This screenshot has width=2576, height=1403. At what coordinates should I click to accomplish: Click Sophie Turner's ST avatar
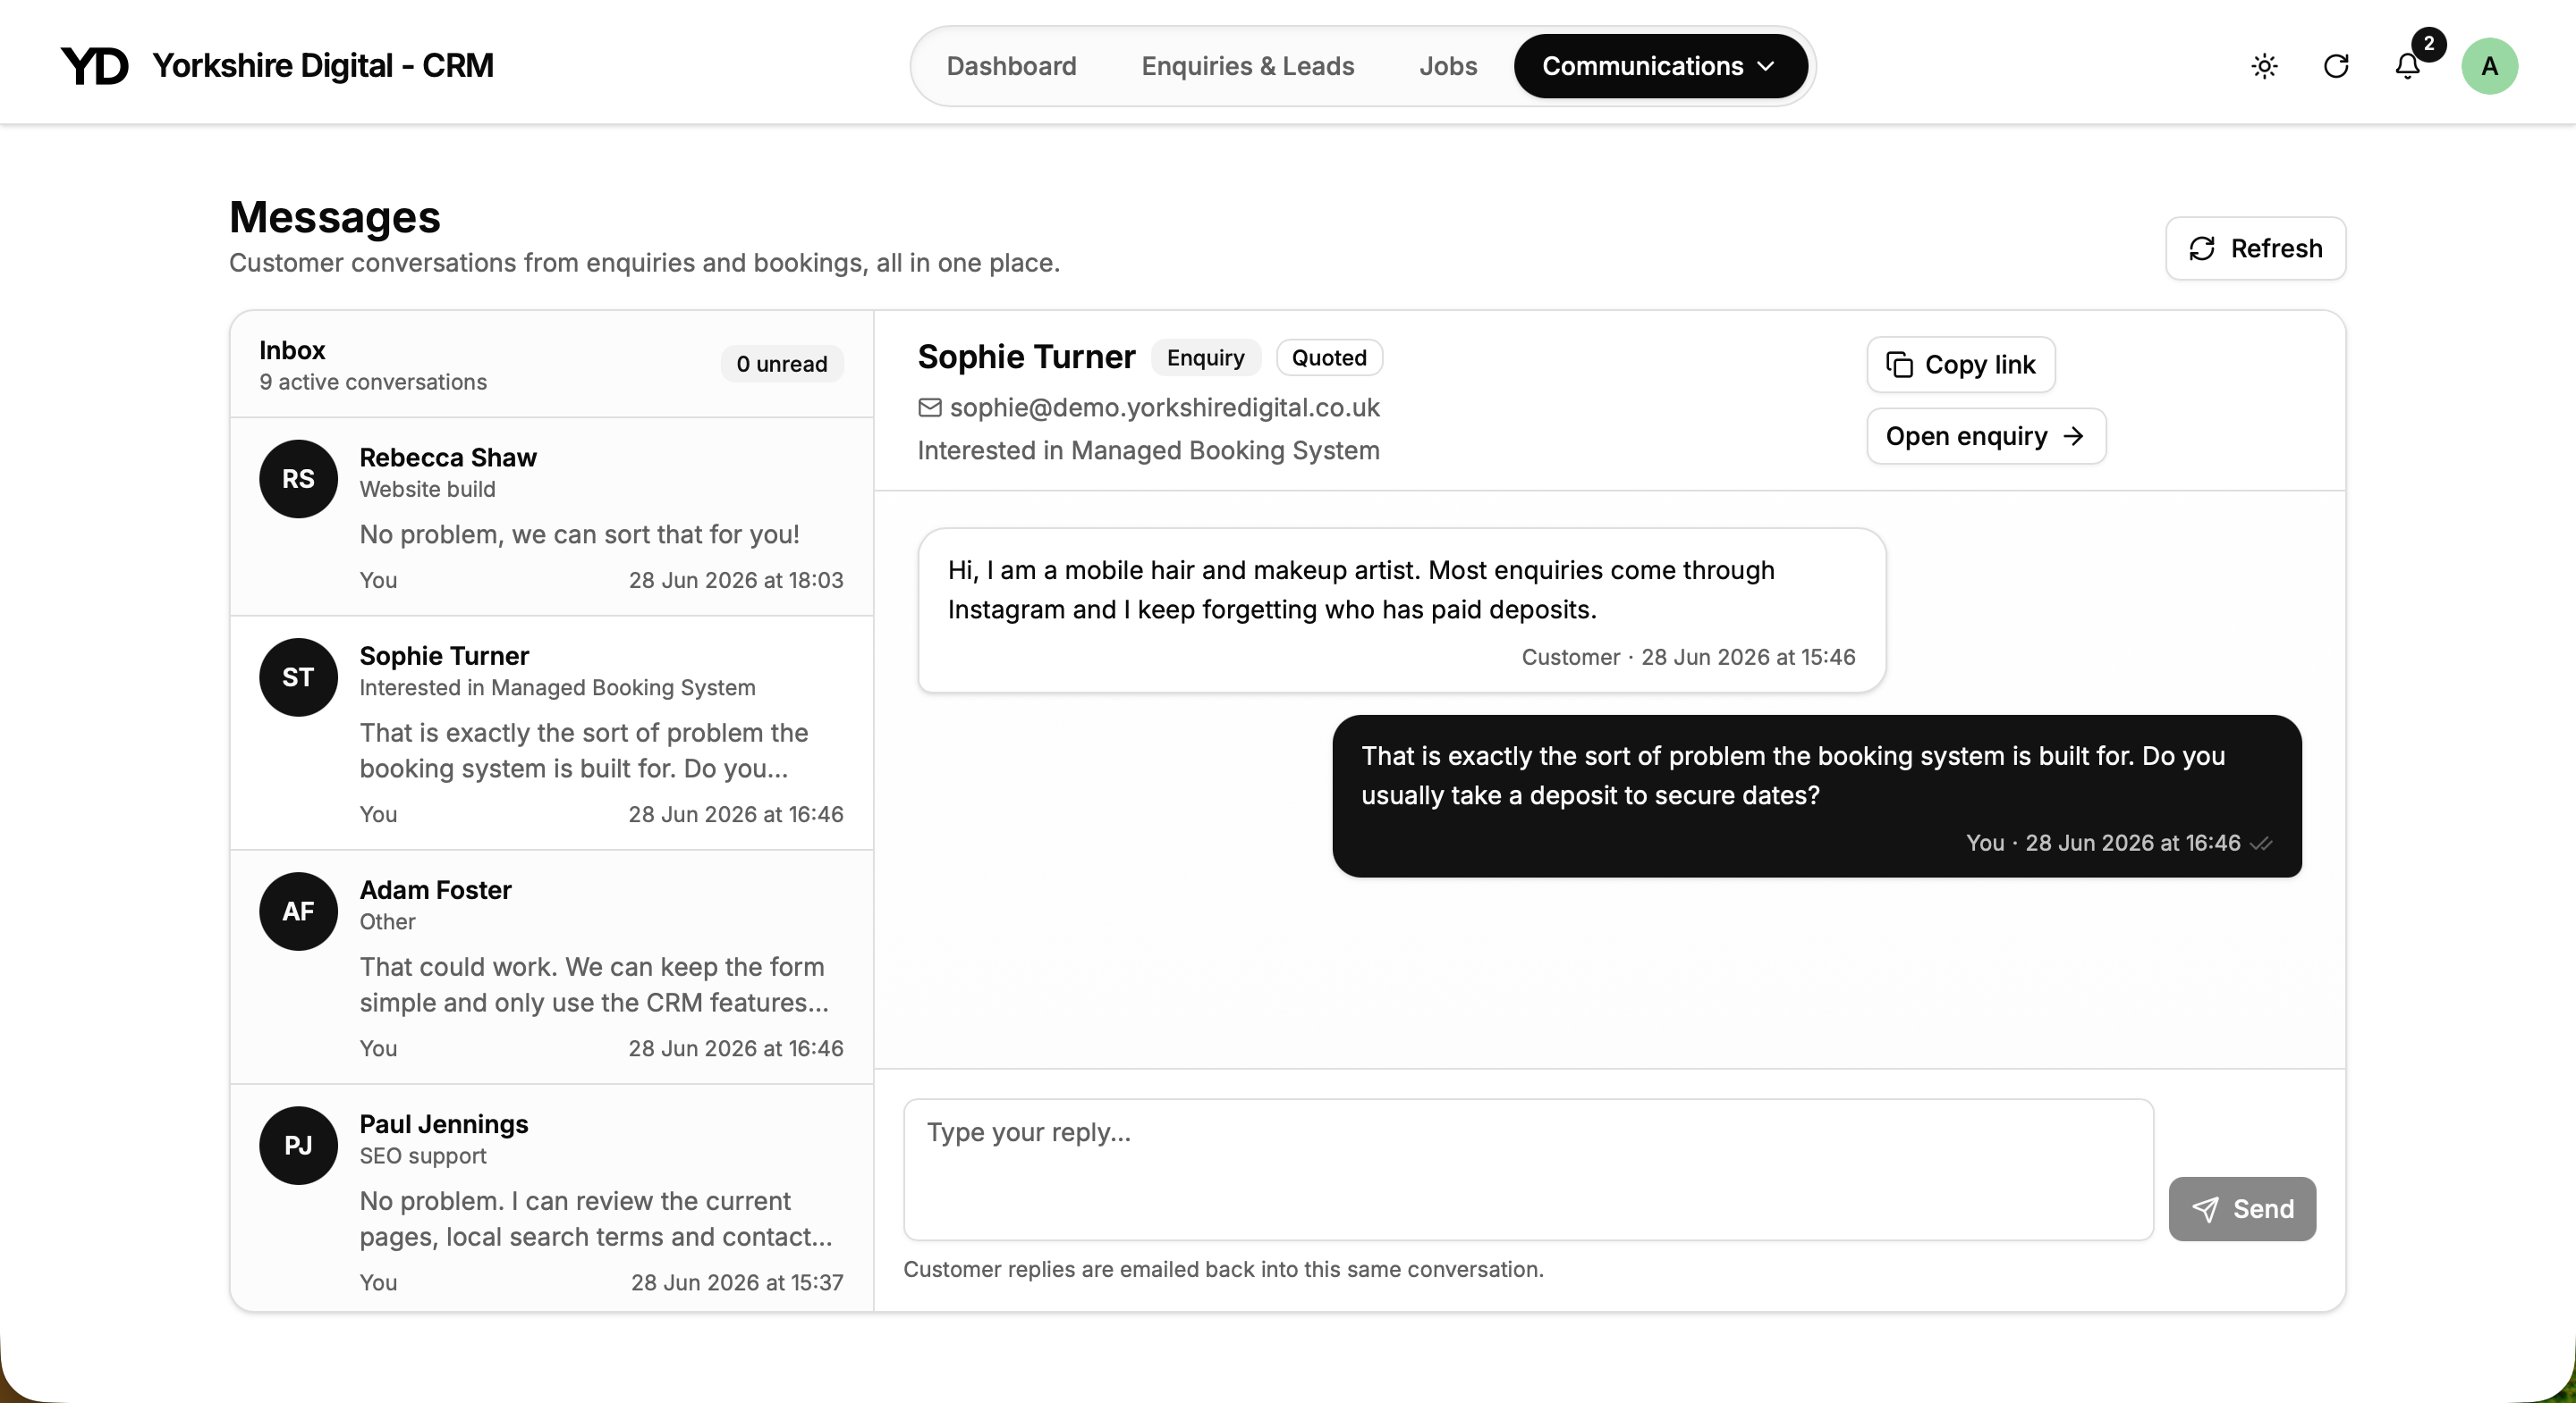(298, 676)
